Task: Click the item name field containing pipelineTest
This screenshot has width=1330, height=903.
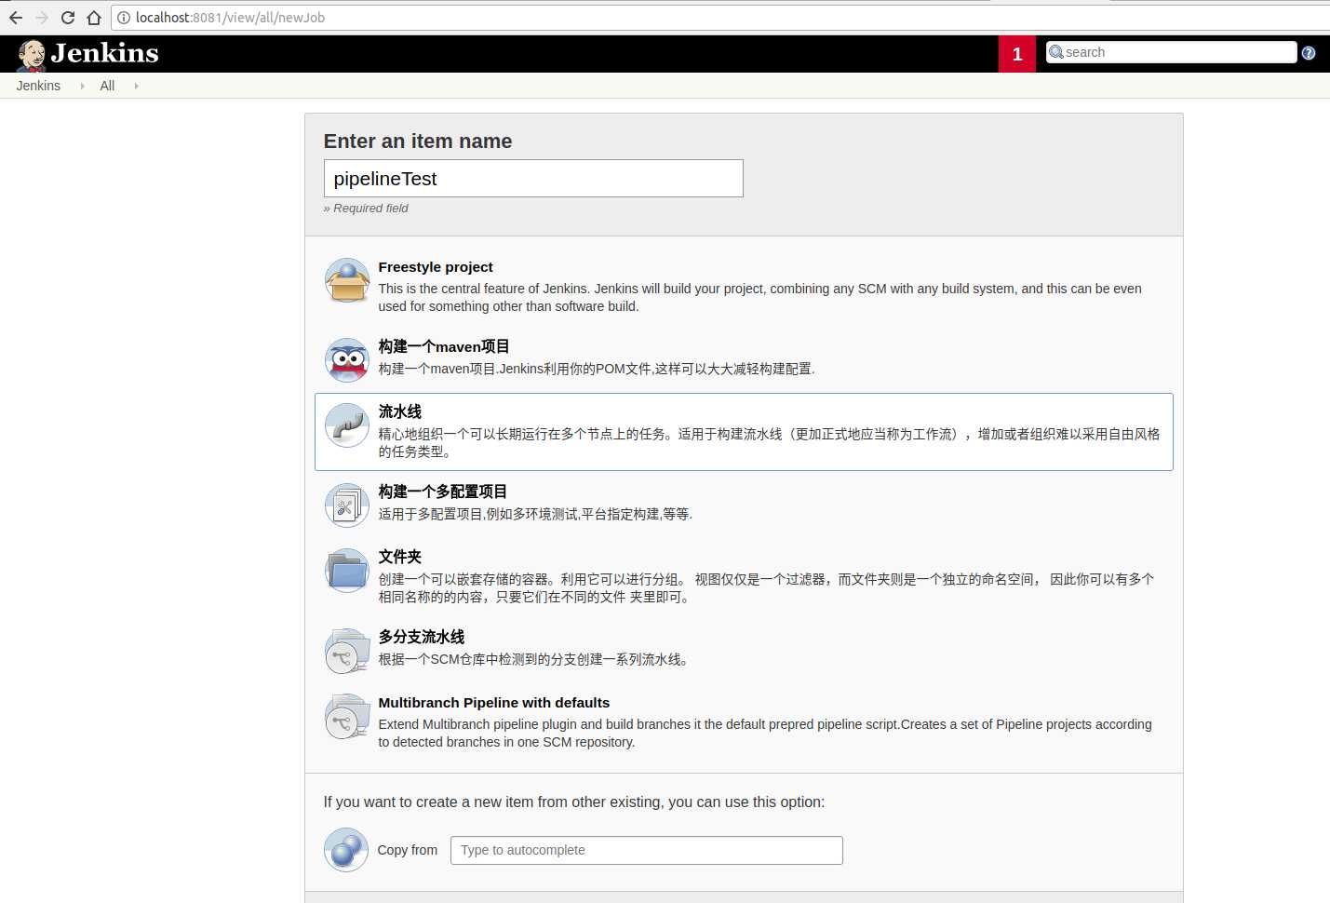Action: pos(533,178)
